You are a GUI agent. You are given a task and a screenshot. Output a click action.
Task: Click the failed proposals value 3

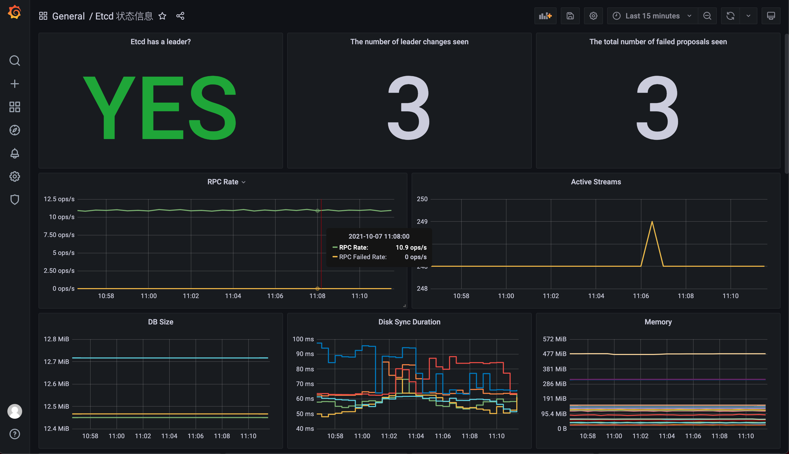pyautogui.click(x=658, y=108)
